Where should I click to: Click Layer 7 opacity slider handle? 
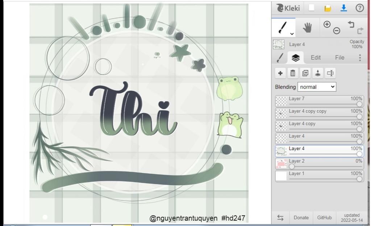(359, 104)
